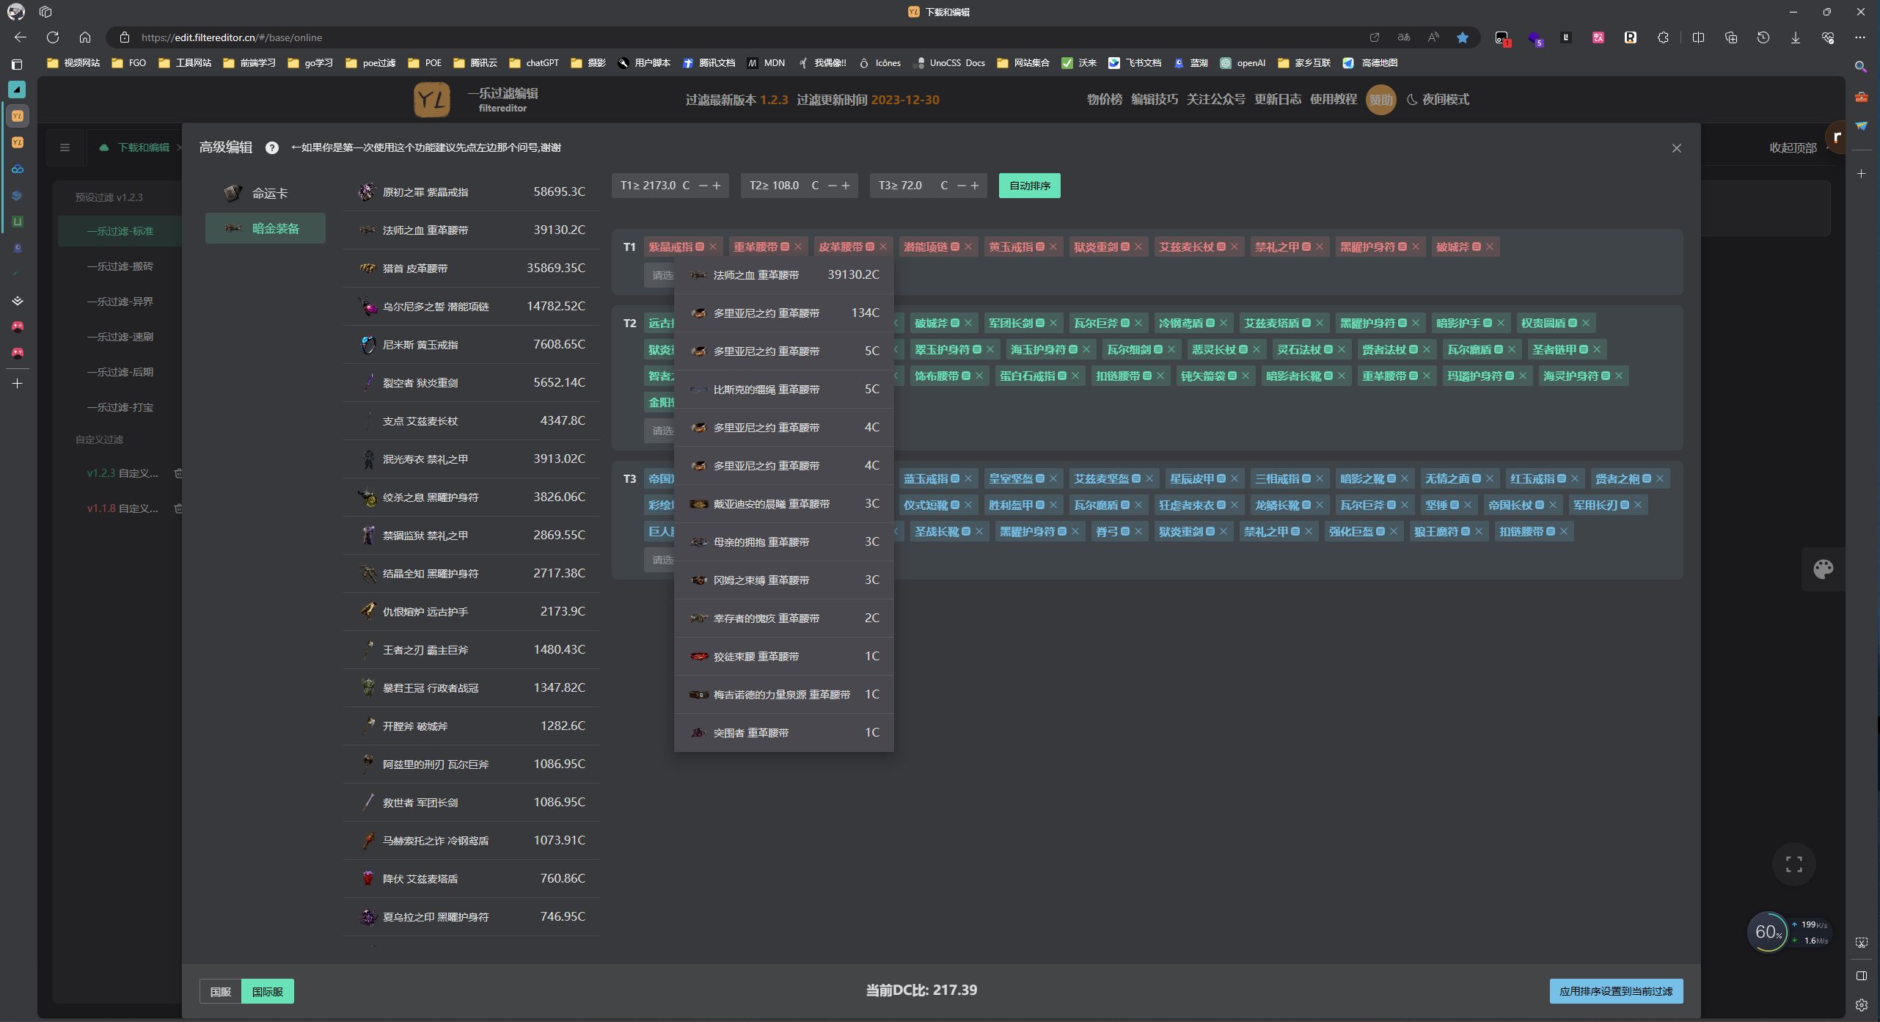Click the help question mark beside 高级编辑
The image size is (1880, 1022).
271,147
